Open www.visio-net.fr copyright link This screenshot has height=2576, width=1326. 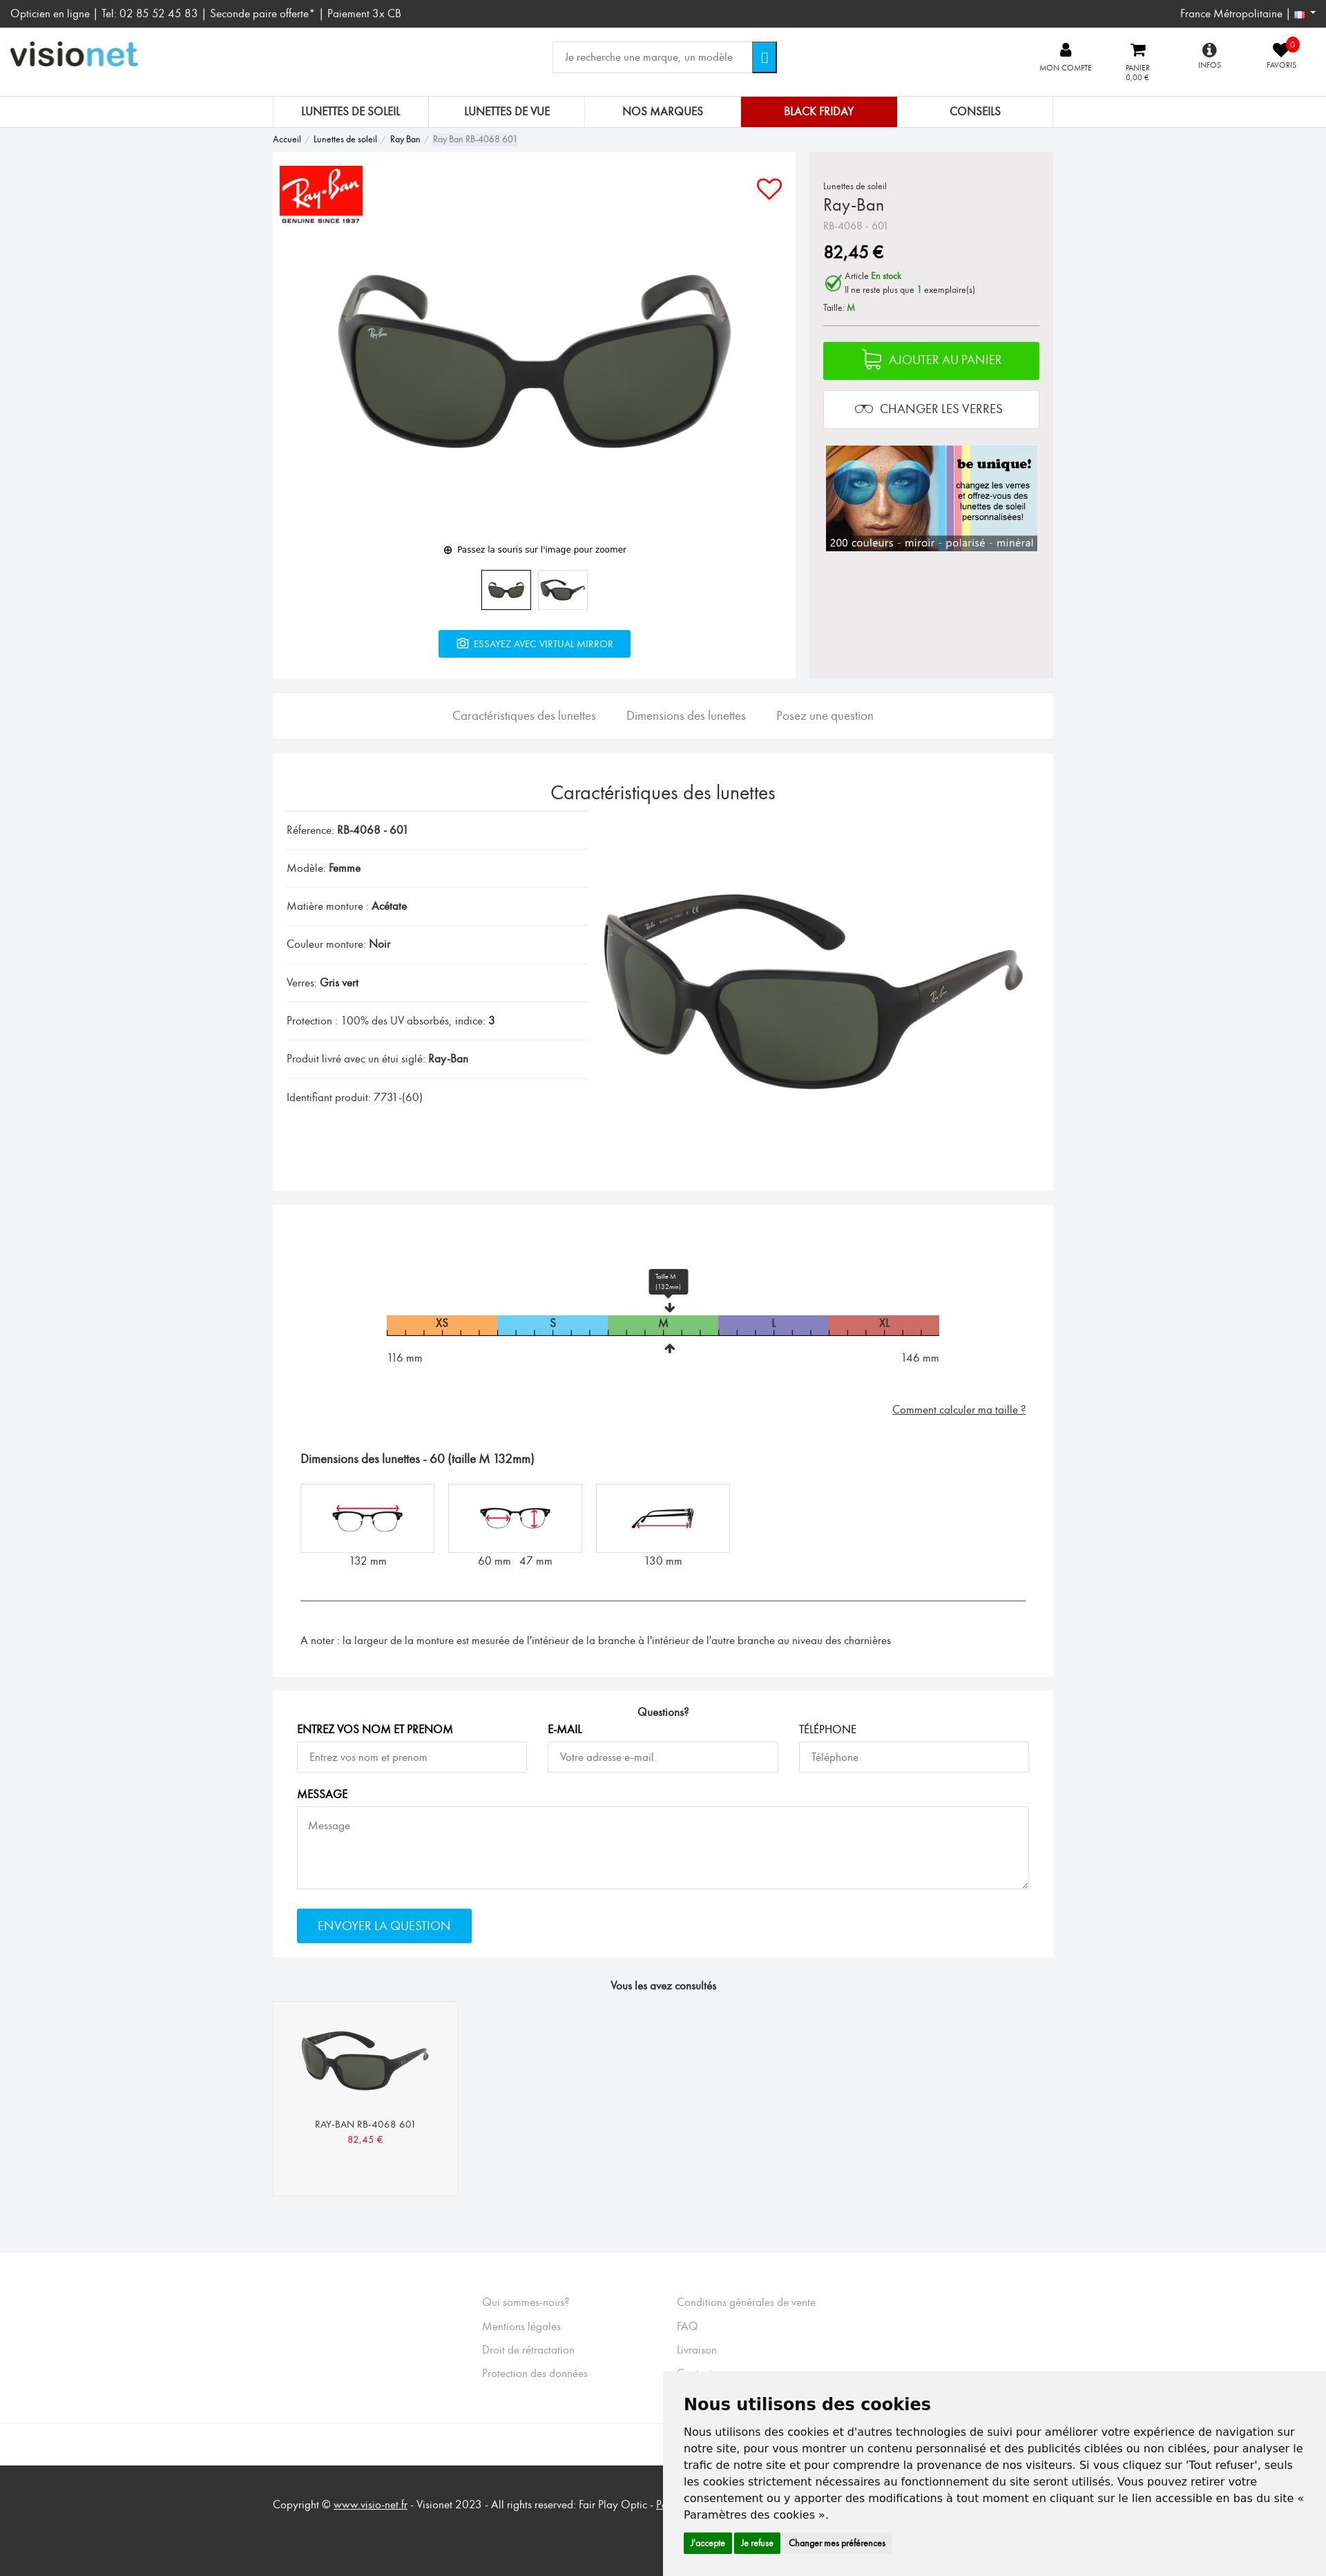click(x=370, y=2505)
